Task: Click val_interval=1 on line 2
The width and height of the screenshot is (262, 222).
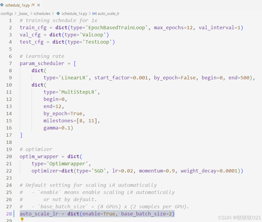Action: tap(219, 28)
